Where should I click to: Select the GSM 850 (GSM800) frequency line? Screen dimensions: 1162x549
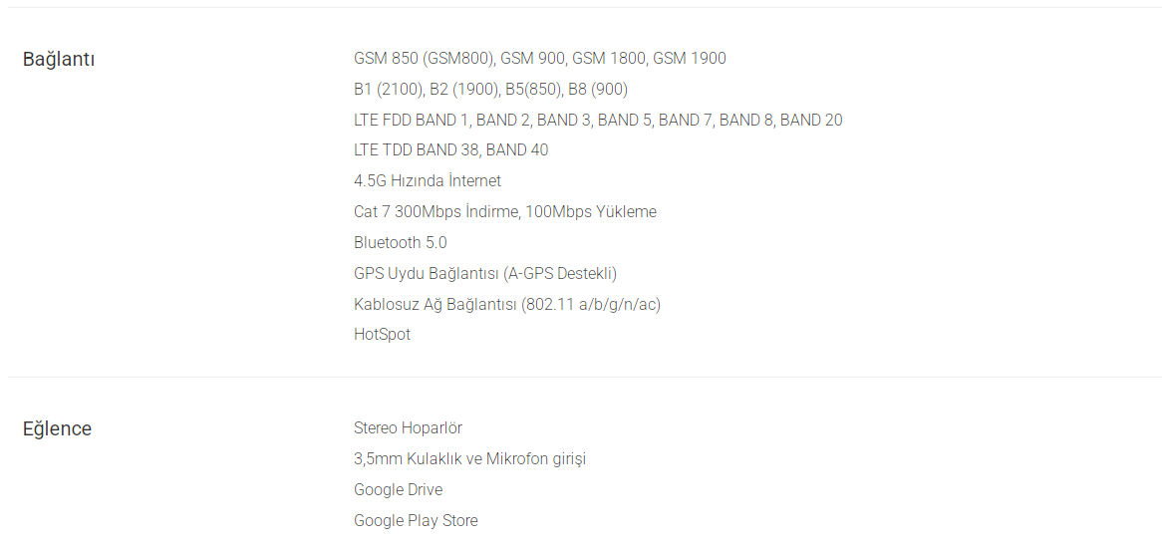click(539, 59)
